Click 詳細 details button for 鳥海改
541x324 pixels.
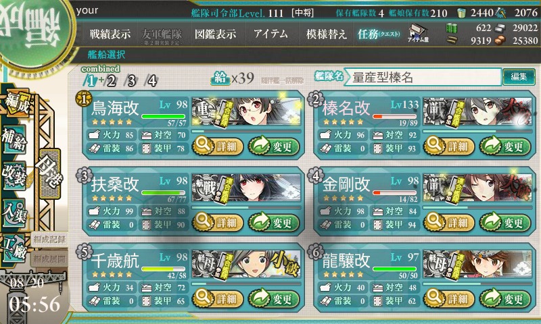click(217, 146)
